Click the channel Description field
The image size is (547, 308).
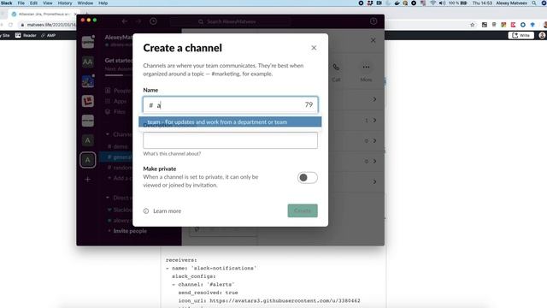click(x=230, y=140)
